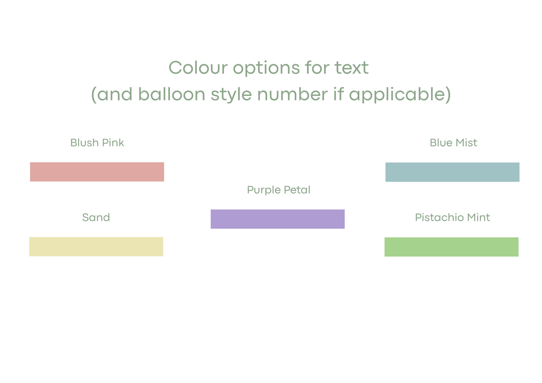
Task: Click the word 'Colour' in the heading
Action: (198, 68)
